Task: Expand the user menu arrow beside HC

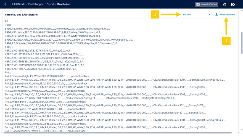Action: click(237, 4)
